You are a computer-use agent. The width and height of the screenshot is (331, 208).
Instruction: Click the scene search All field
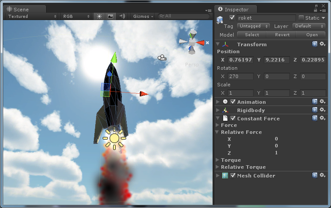pyautogui.click(x=184, y=16)
